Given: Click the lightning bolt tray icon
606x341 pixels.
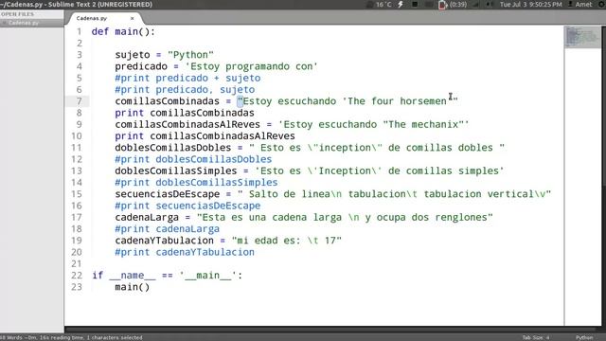Looking at the screenshot, I should click(401, 4).
